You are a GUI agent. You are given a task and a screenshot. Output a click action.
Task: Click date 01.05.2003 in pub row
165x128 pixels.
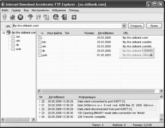click(104, 55)
